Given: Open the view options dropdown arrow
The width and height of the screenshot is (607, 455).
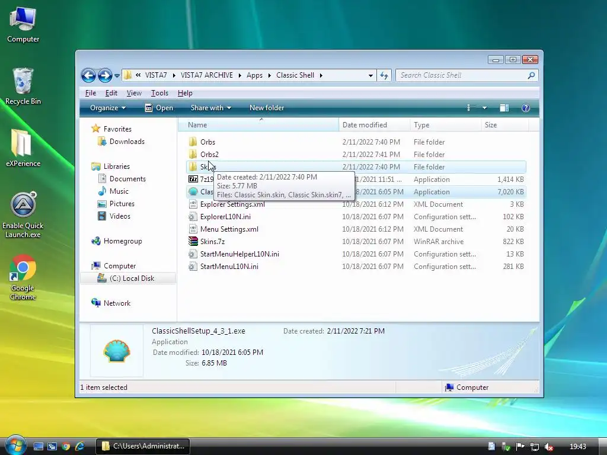Looking at the screenshot, I should point(484,108).
